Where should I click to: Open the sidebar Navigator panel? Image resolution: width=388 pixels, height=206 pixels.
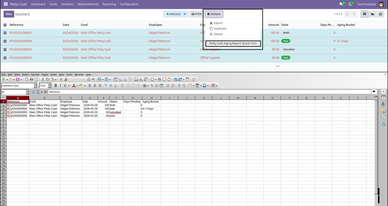[x=384, y=117]
